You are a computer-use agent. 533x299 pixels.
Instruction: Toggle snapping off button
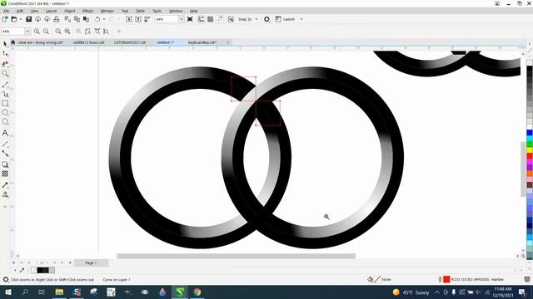tap(231, 19)
